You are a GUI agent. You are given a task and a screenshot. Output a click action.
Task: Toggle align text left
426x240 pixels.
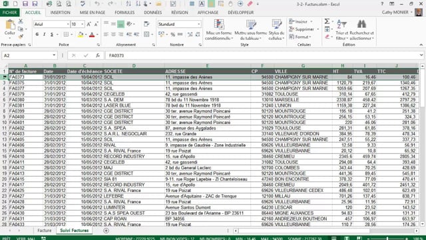tap(106, 35)
